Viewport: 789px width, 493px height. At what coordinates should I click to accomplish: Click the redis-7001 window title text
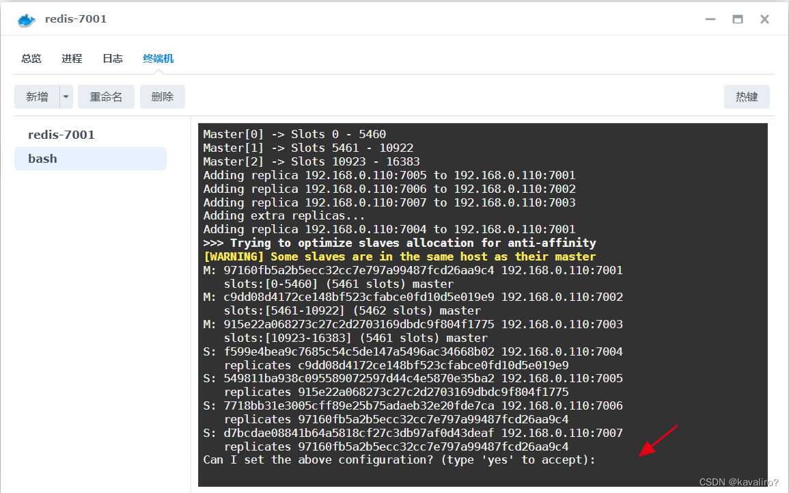pyautogui.click(x=76, y=19)
